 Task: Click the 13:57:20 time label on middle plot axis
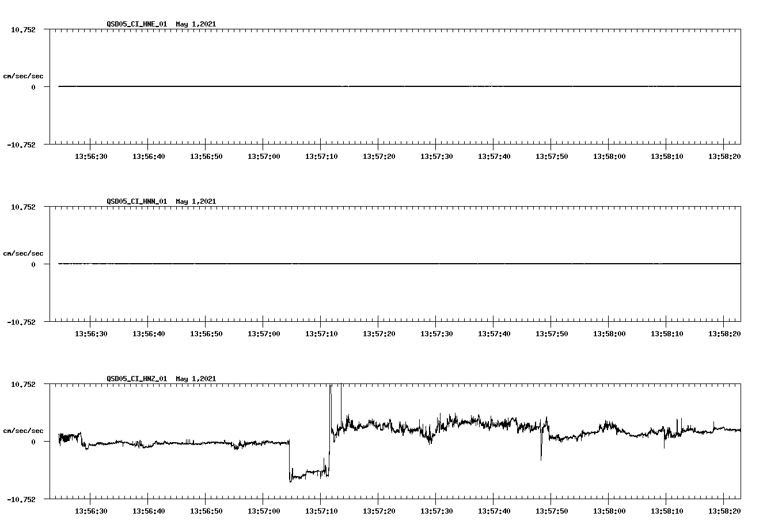coord(378,332)
